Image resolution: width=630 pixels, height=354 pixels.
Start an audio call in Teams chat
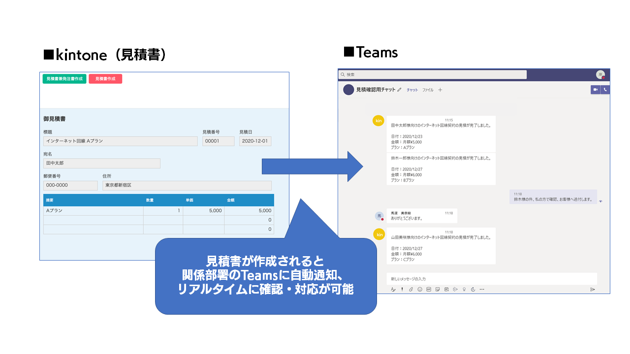pyautogui.click(x=605, y=89)
